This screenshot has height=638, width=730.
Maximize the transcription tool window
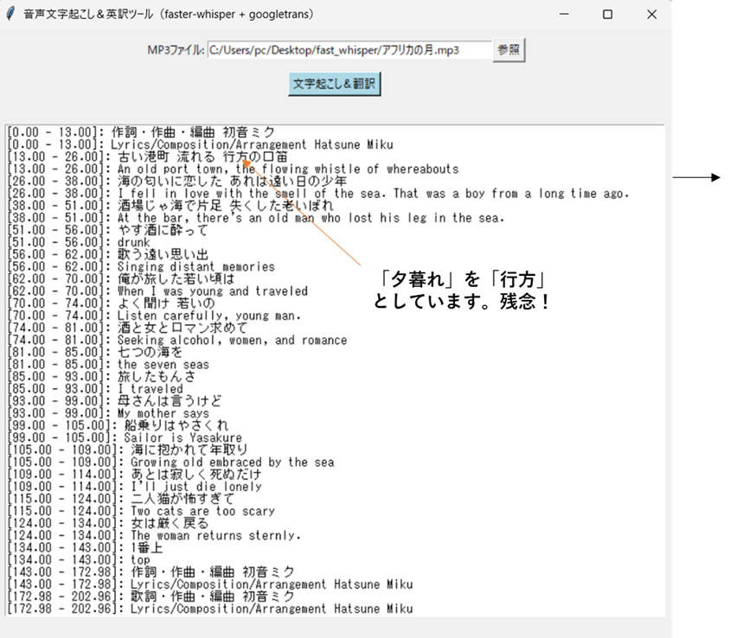(x=607, y=15)
